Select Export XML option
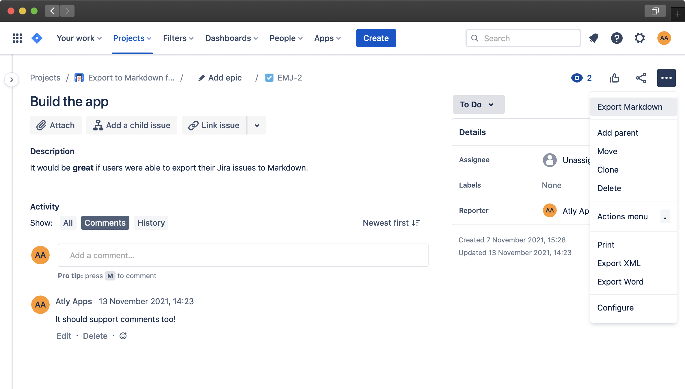Screen dimensions: 685x389 click(x=618, y=263)
